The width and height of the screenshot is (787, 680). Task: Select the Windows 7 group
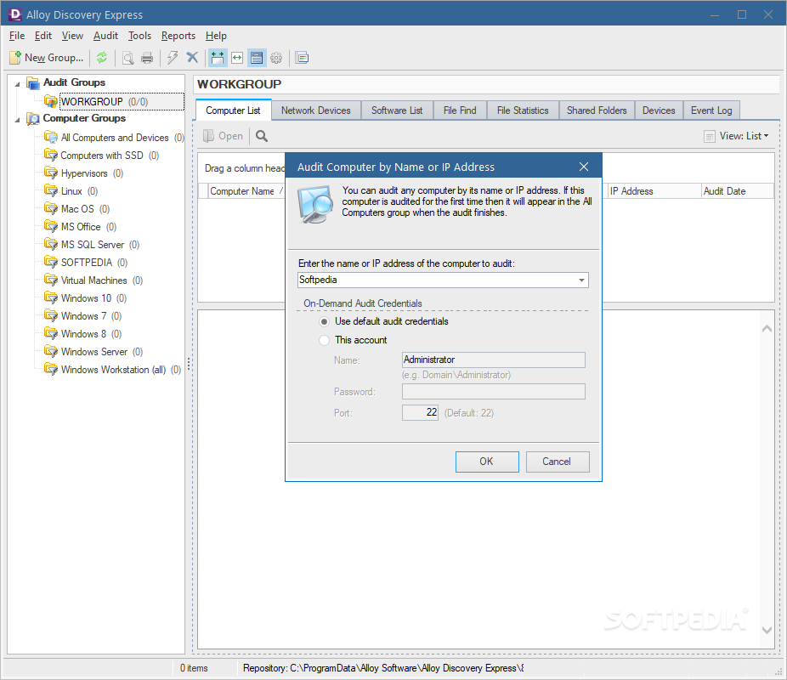(83, 315)
